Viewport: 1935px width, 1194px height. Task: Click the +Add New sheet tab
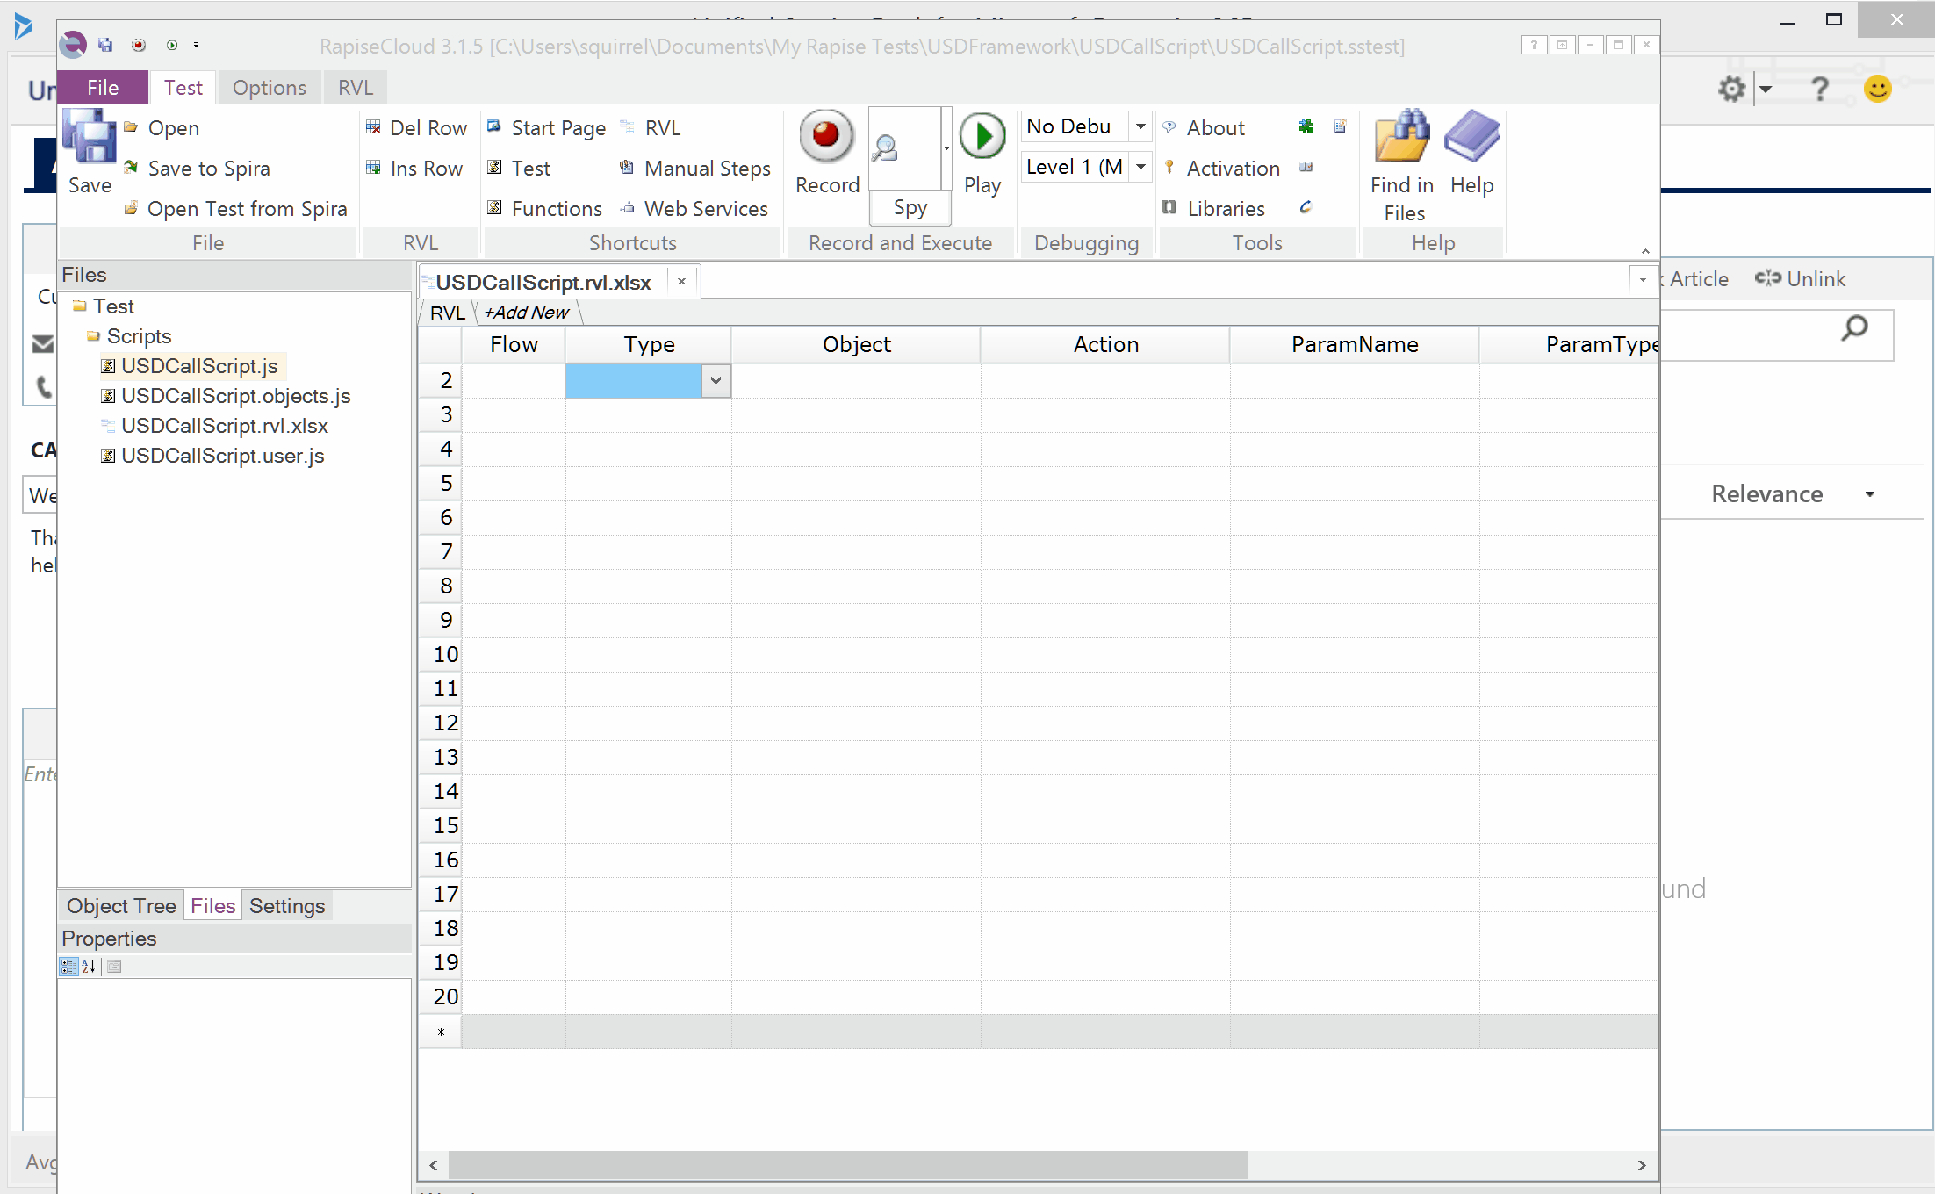click(526, 313)
